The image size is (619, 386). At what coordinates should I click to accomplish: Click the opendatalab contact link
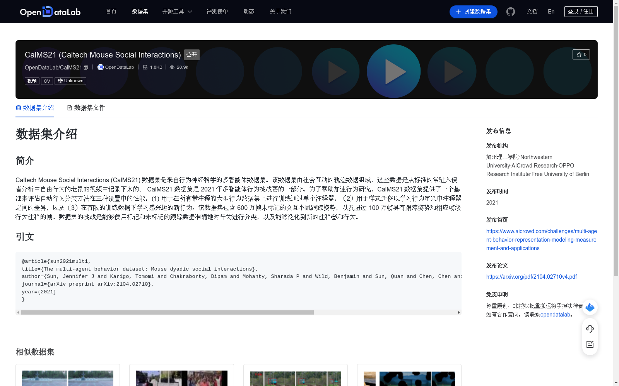click(x=555, y=315)
